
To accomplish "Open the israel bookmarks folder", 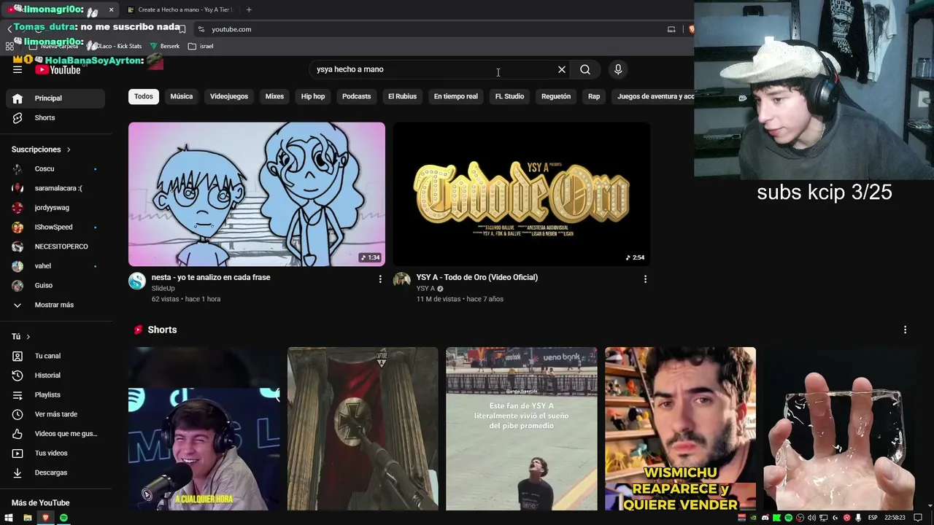I will [x=201, y=46].
